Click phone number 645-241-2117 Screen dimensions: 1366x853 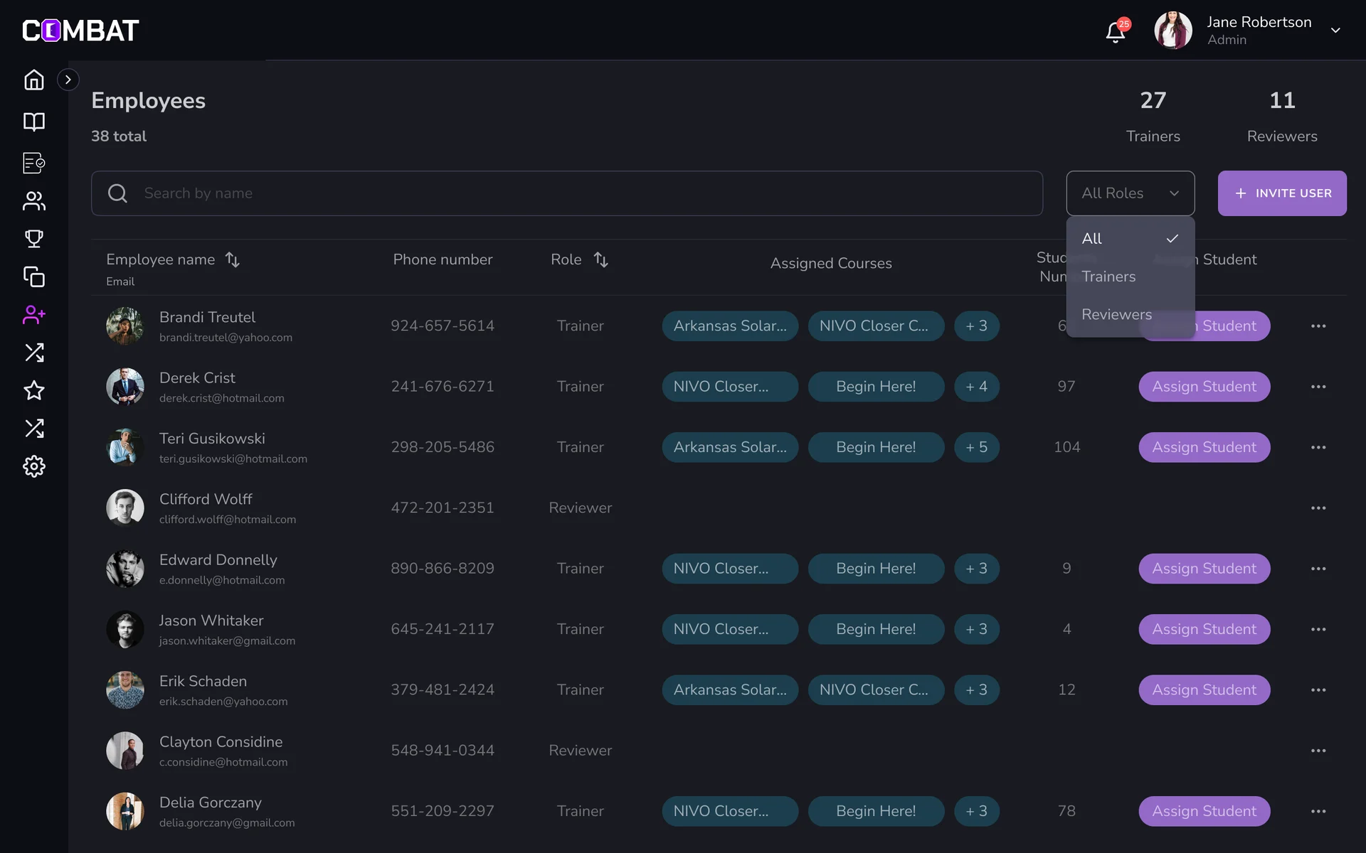tap(443, 629)
